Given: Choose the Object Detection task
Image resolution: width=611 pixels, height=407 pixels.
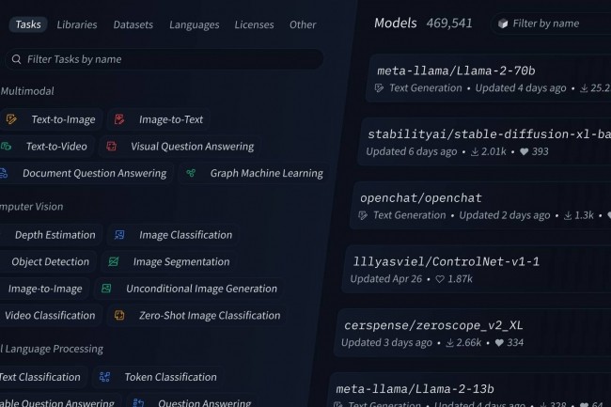Looking at the screenshot, I should (x=48, y=261).
